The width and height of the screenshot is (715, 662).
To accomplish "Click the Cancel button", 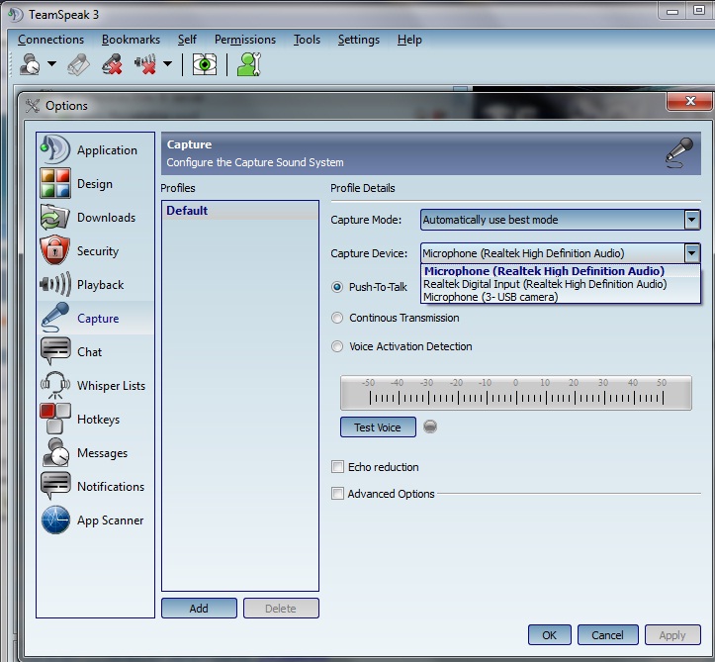I will (x=607, y=634).
